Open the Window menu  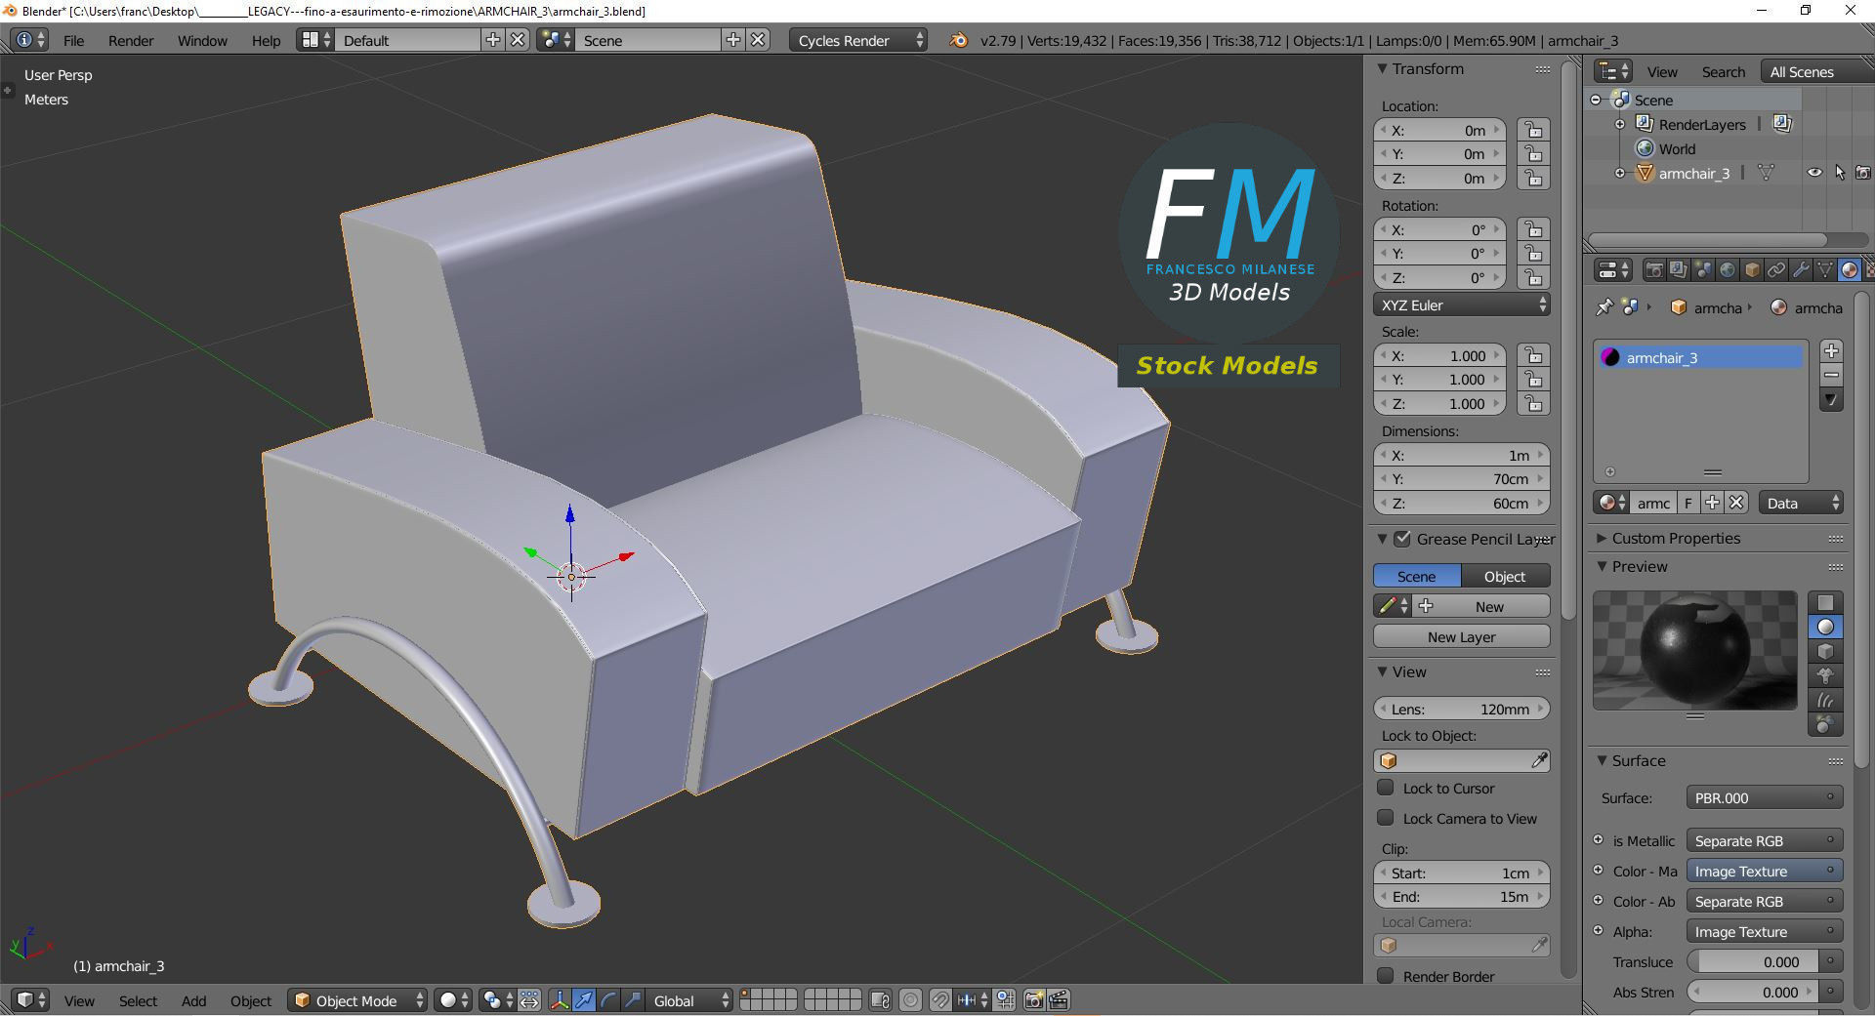tap(202, 40)
